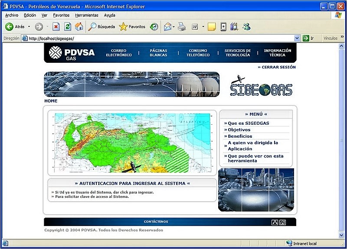
Task: Click the research books toolbar icon
Action: coord(234,27)
